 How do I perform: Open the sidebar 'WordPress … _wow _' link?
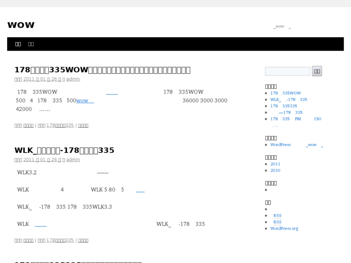pyautogui.click(x=296, y=145)
